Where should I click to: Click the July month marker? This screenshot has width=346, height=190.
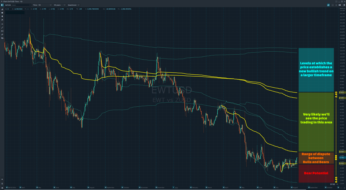(x=71, y=188)
